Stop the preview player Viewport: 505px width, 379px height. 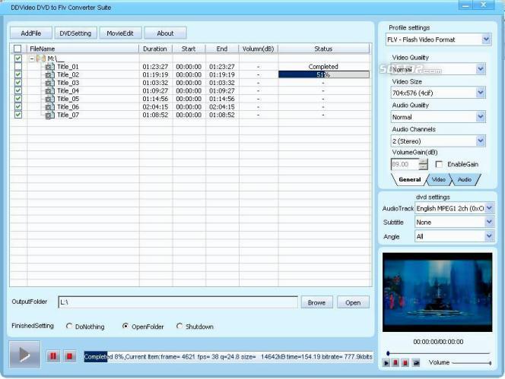click(x=405, y=363)
